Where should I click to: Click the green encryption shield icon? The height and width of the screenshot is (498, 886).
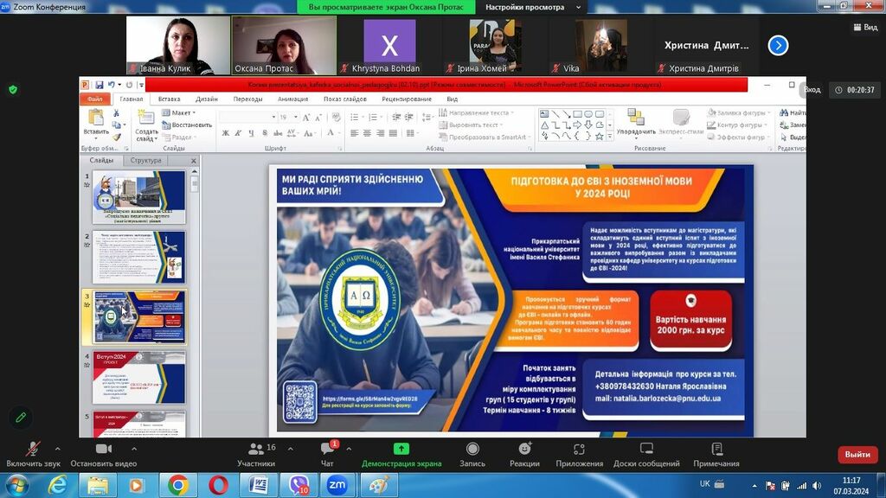(x=13, y=89)
